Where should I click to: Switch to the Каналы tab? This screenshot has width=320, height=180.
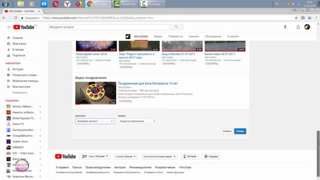[x=194, y=36]
